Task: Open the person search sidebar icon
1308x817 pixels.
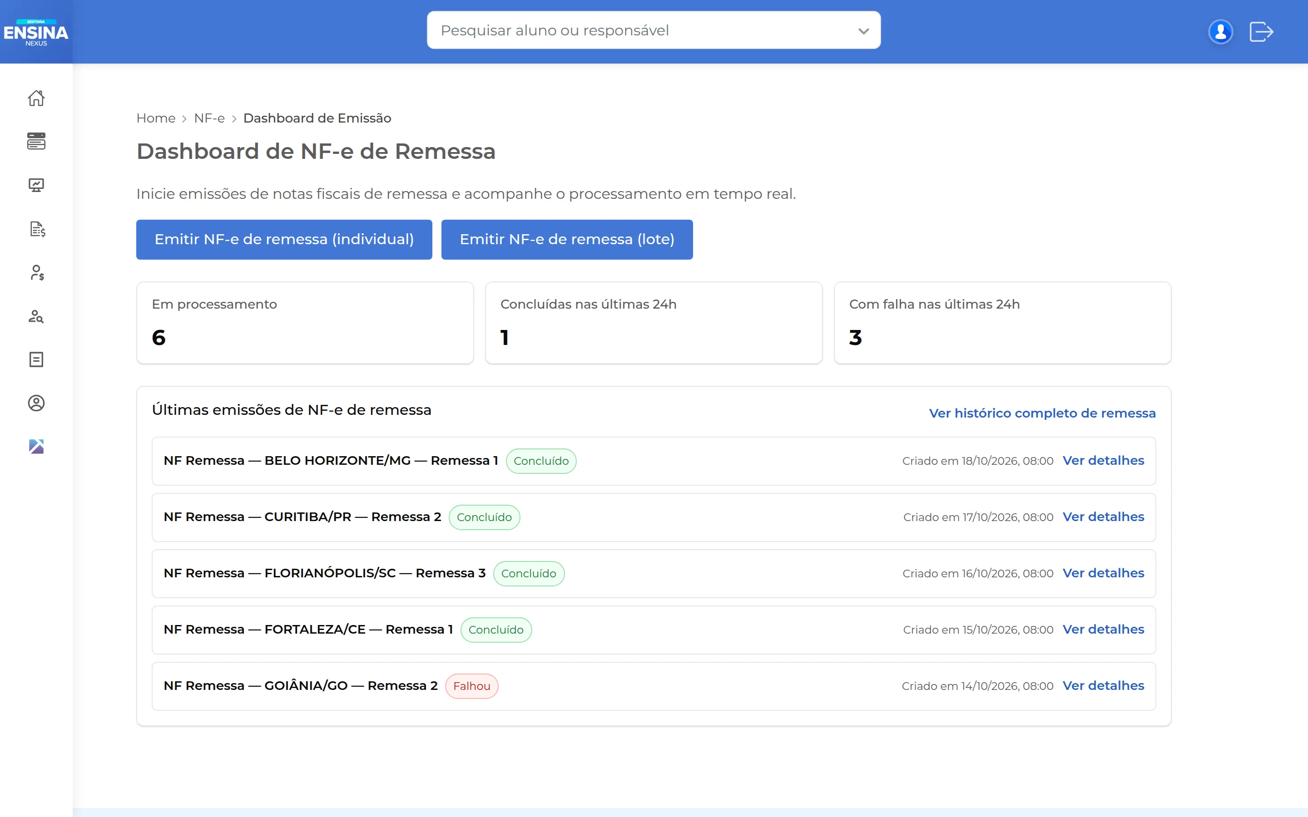Action: point(36,316)
